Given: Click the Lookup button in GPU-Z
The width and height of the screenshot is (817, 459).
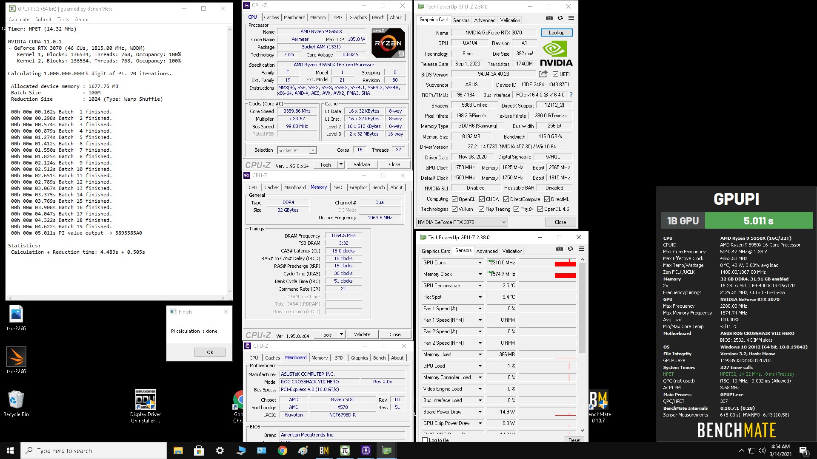Looking at the screenshot, I should [x=556, y=33].
